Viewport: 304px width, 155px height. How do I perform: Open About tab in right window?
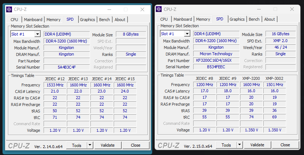tap(269, 19)
